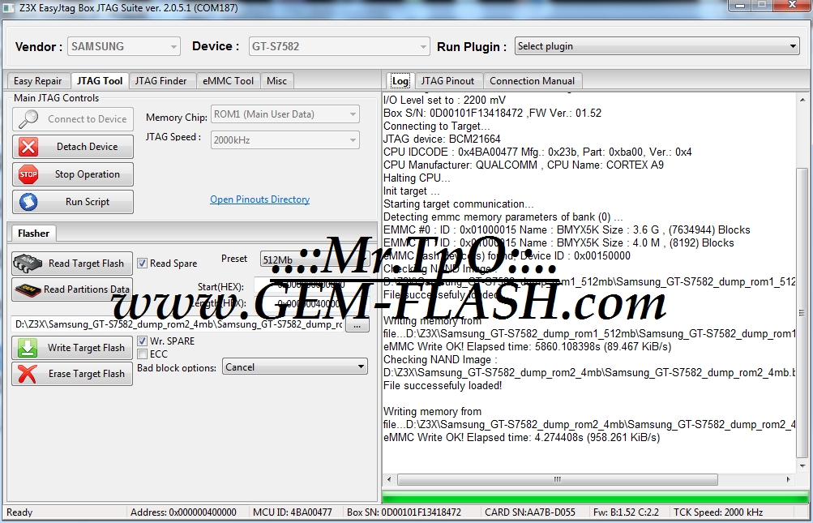The height and width of the screenshot is (523, 813).
Task: Click the 'Ready' status bar text
Action: pos(19,512)
